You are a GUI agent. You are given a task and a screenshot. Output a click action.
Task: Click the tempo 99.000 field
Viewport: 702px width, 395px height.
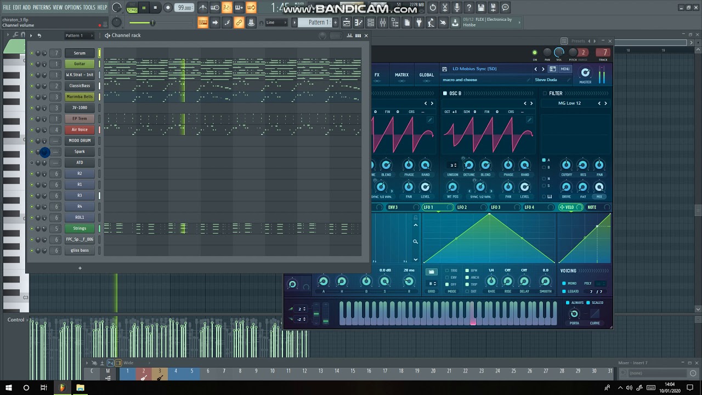(185, 8)
